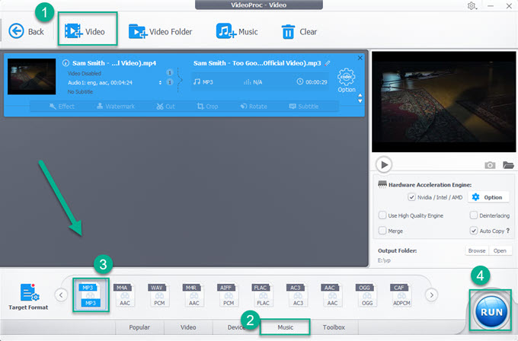Open the Cut tool
The image size is (518, 341).
pyautogui.click(x=165, y=107)
